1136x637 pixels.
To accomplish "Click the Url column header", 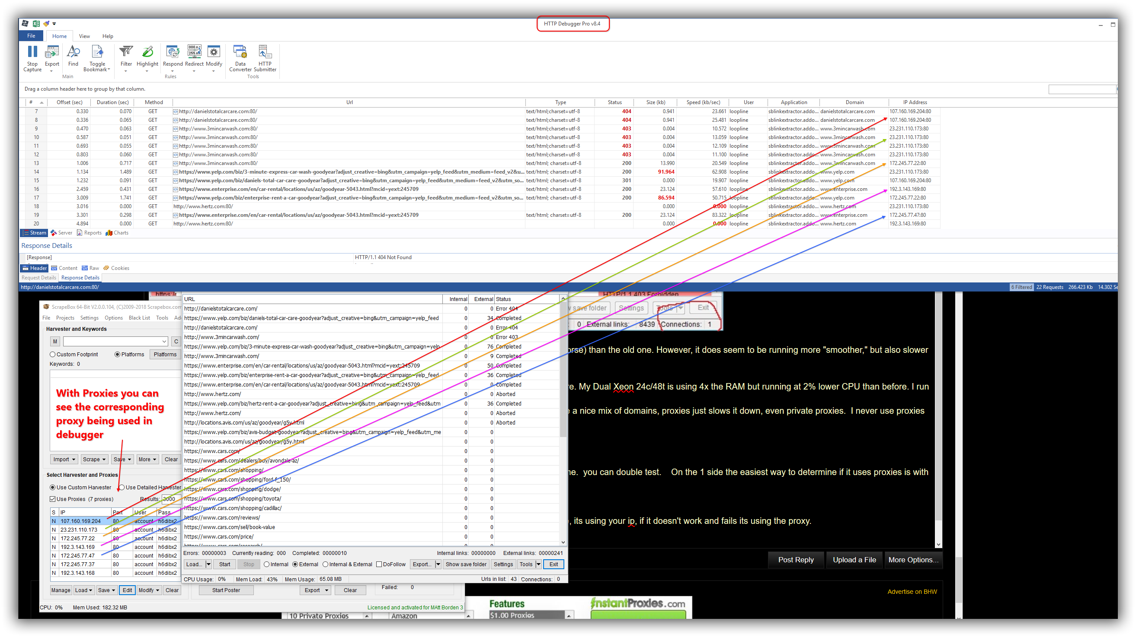I will pyautogui.click(x=349, y=103).
